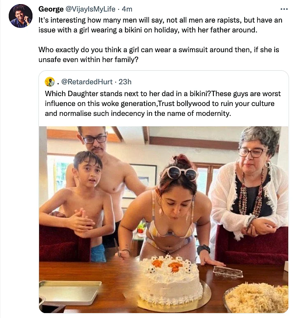
Task: Click the line "and normalise such indecency"
Action: [x=138, y=113]
